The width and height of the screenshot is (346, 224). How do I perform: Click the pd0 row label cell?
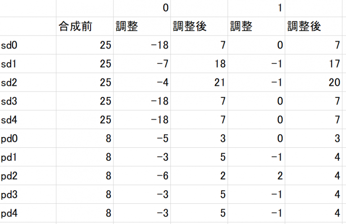click(x=28, y=138)
